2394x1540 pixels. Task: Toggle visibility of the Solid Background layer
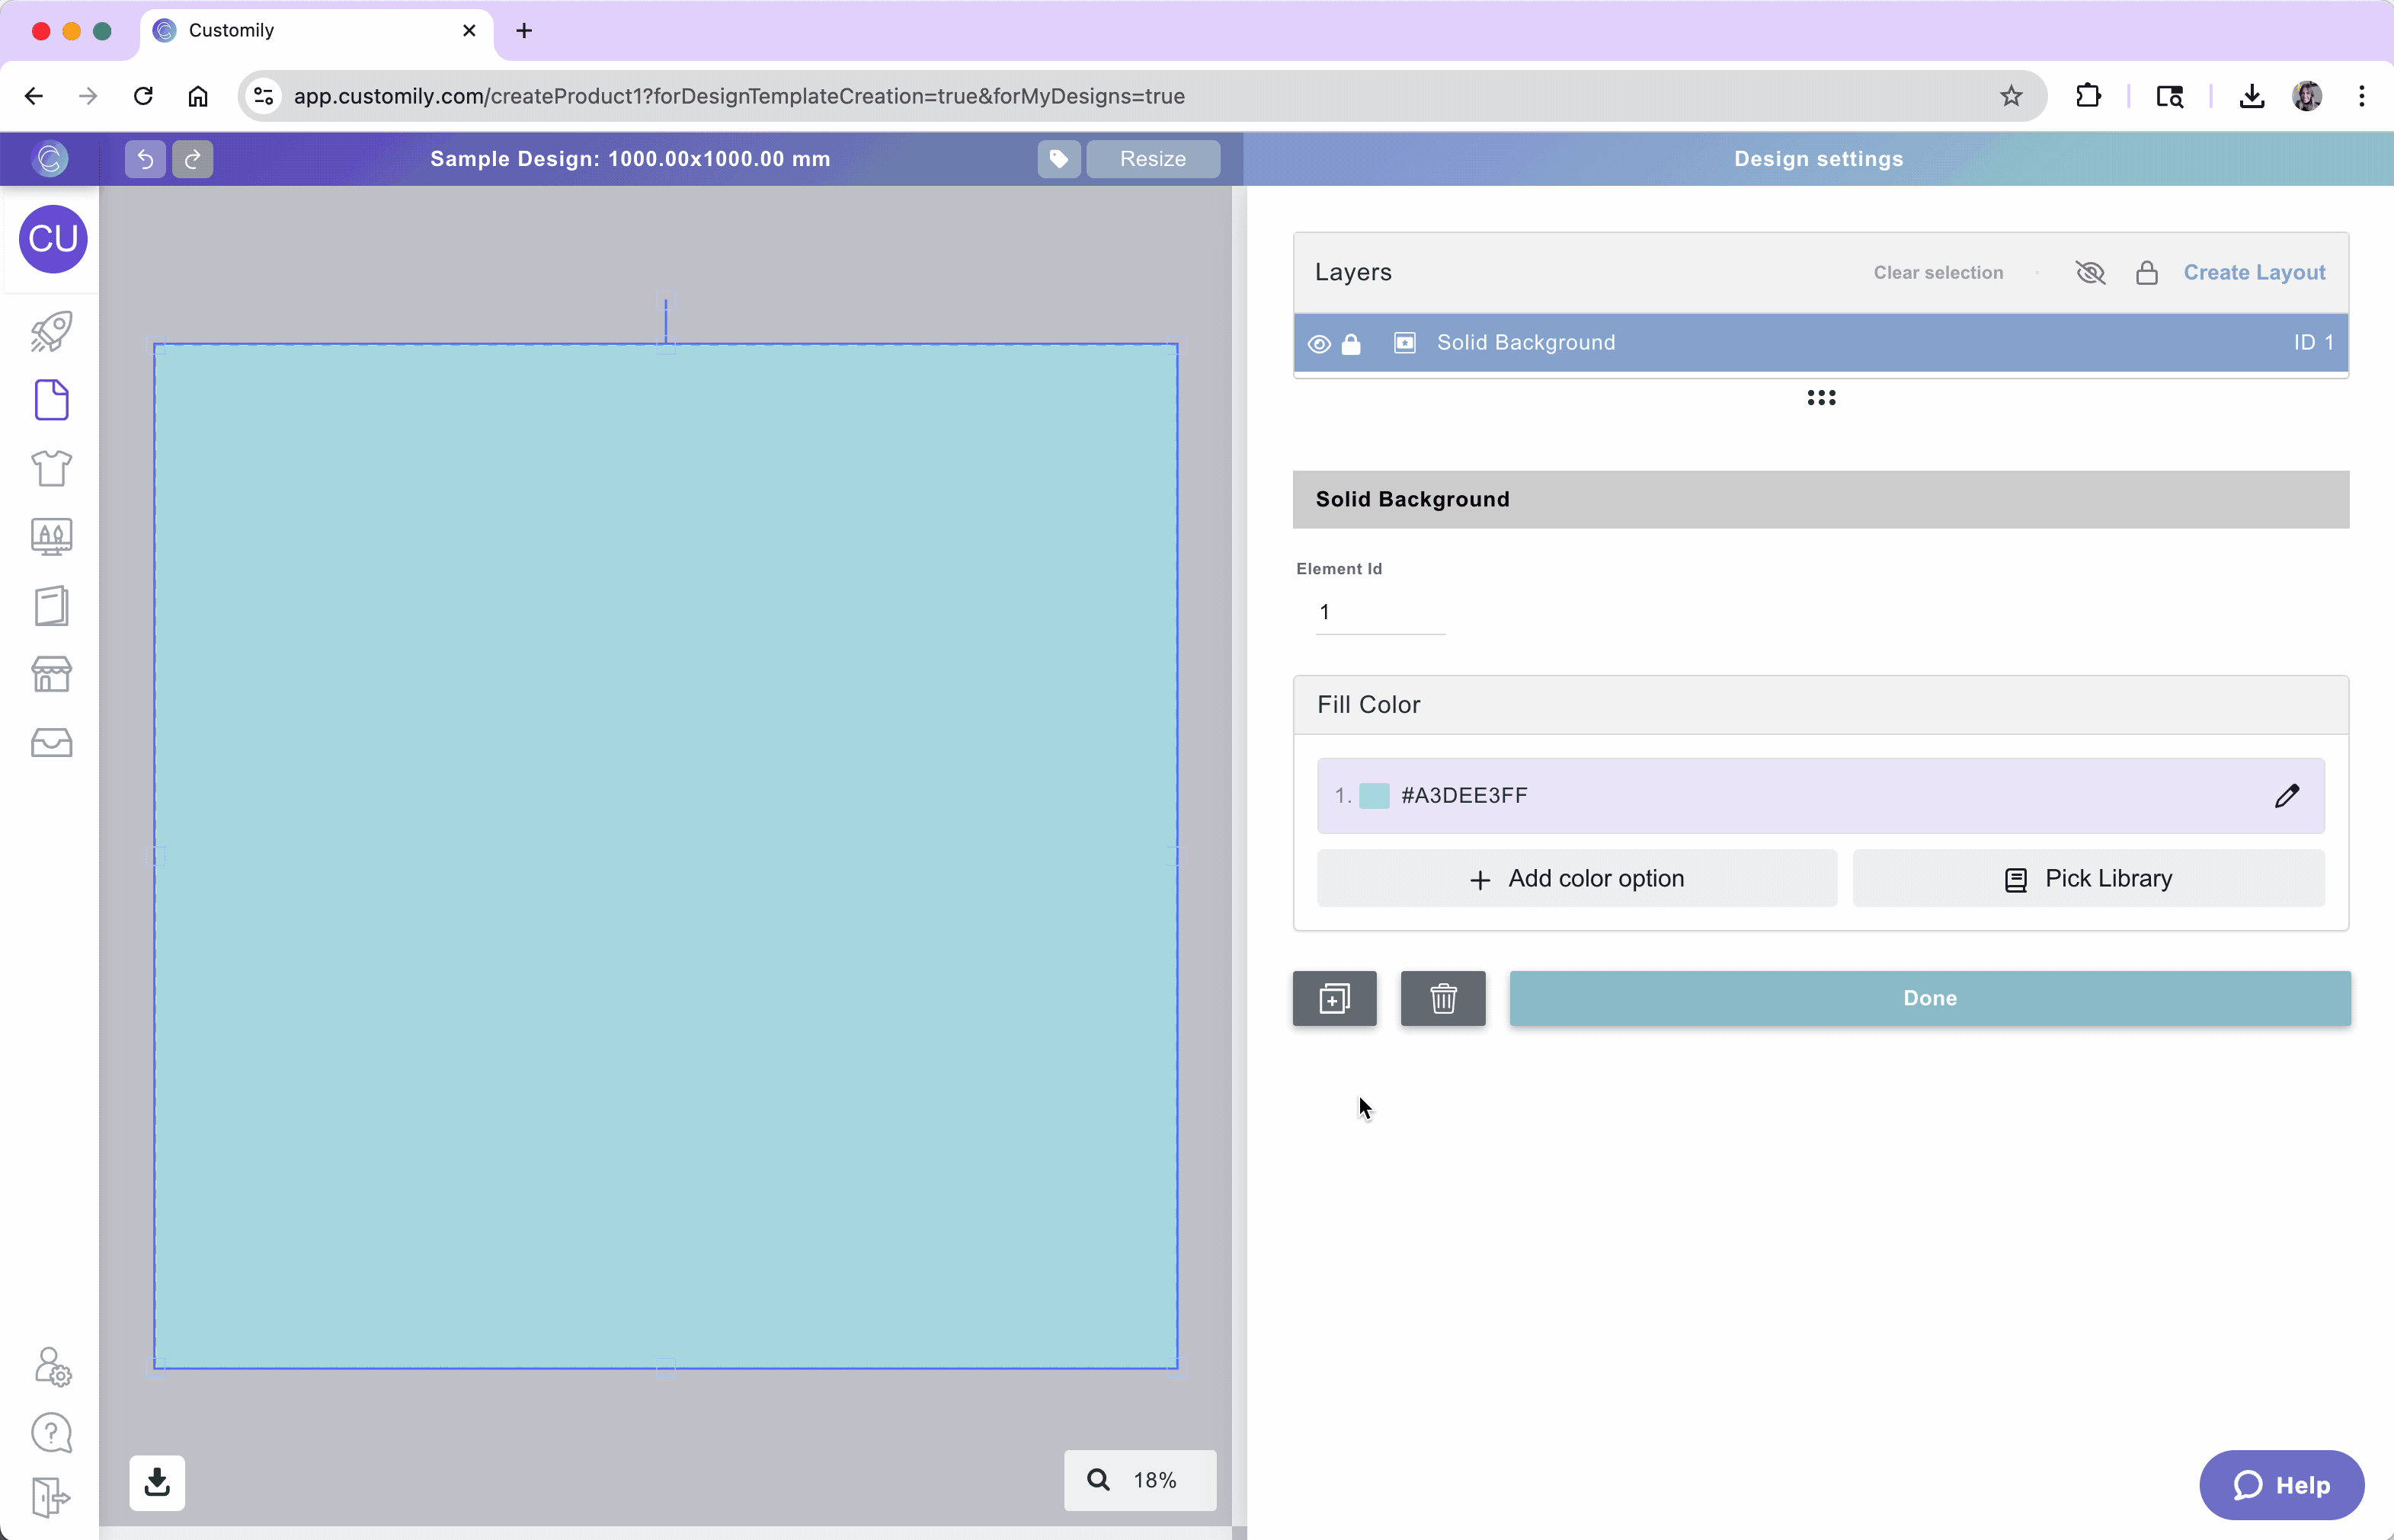point(1319,343)
